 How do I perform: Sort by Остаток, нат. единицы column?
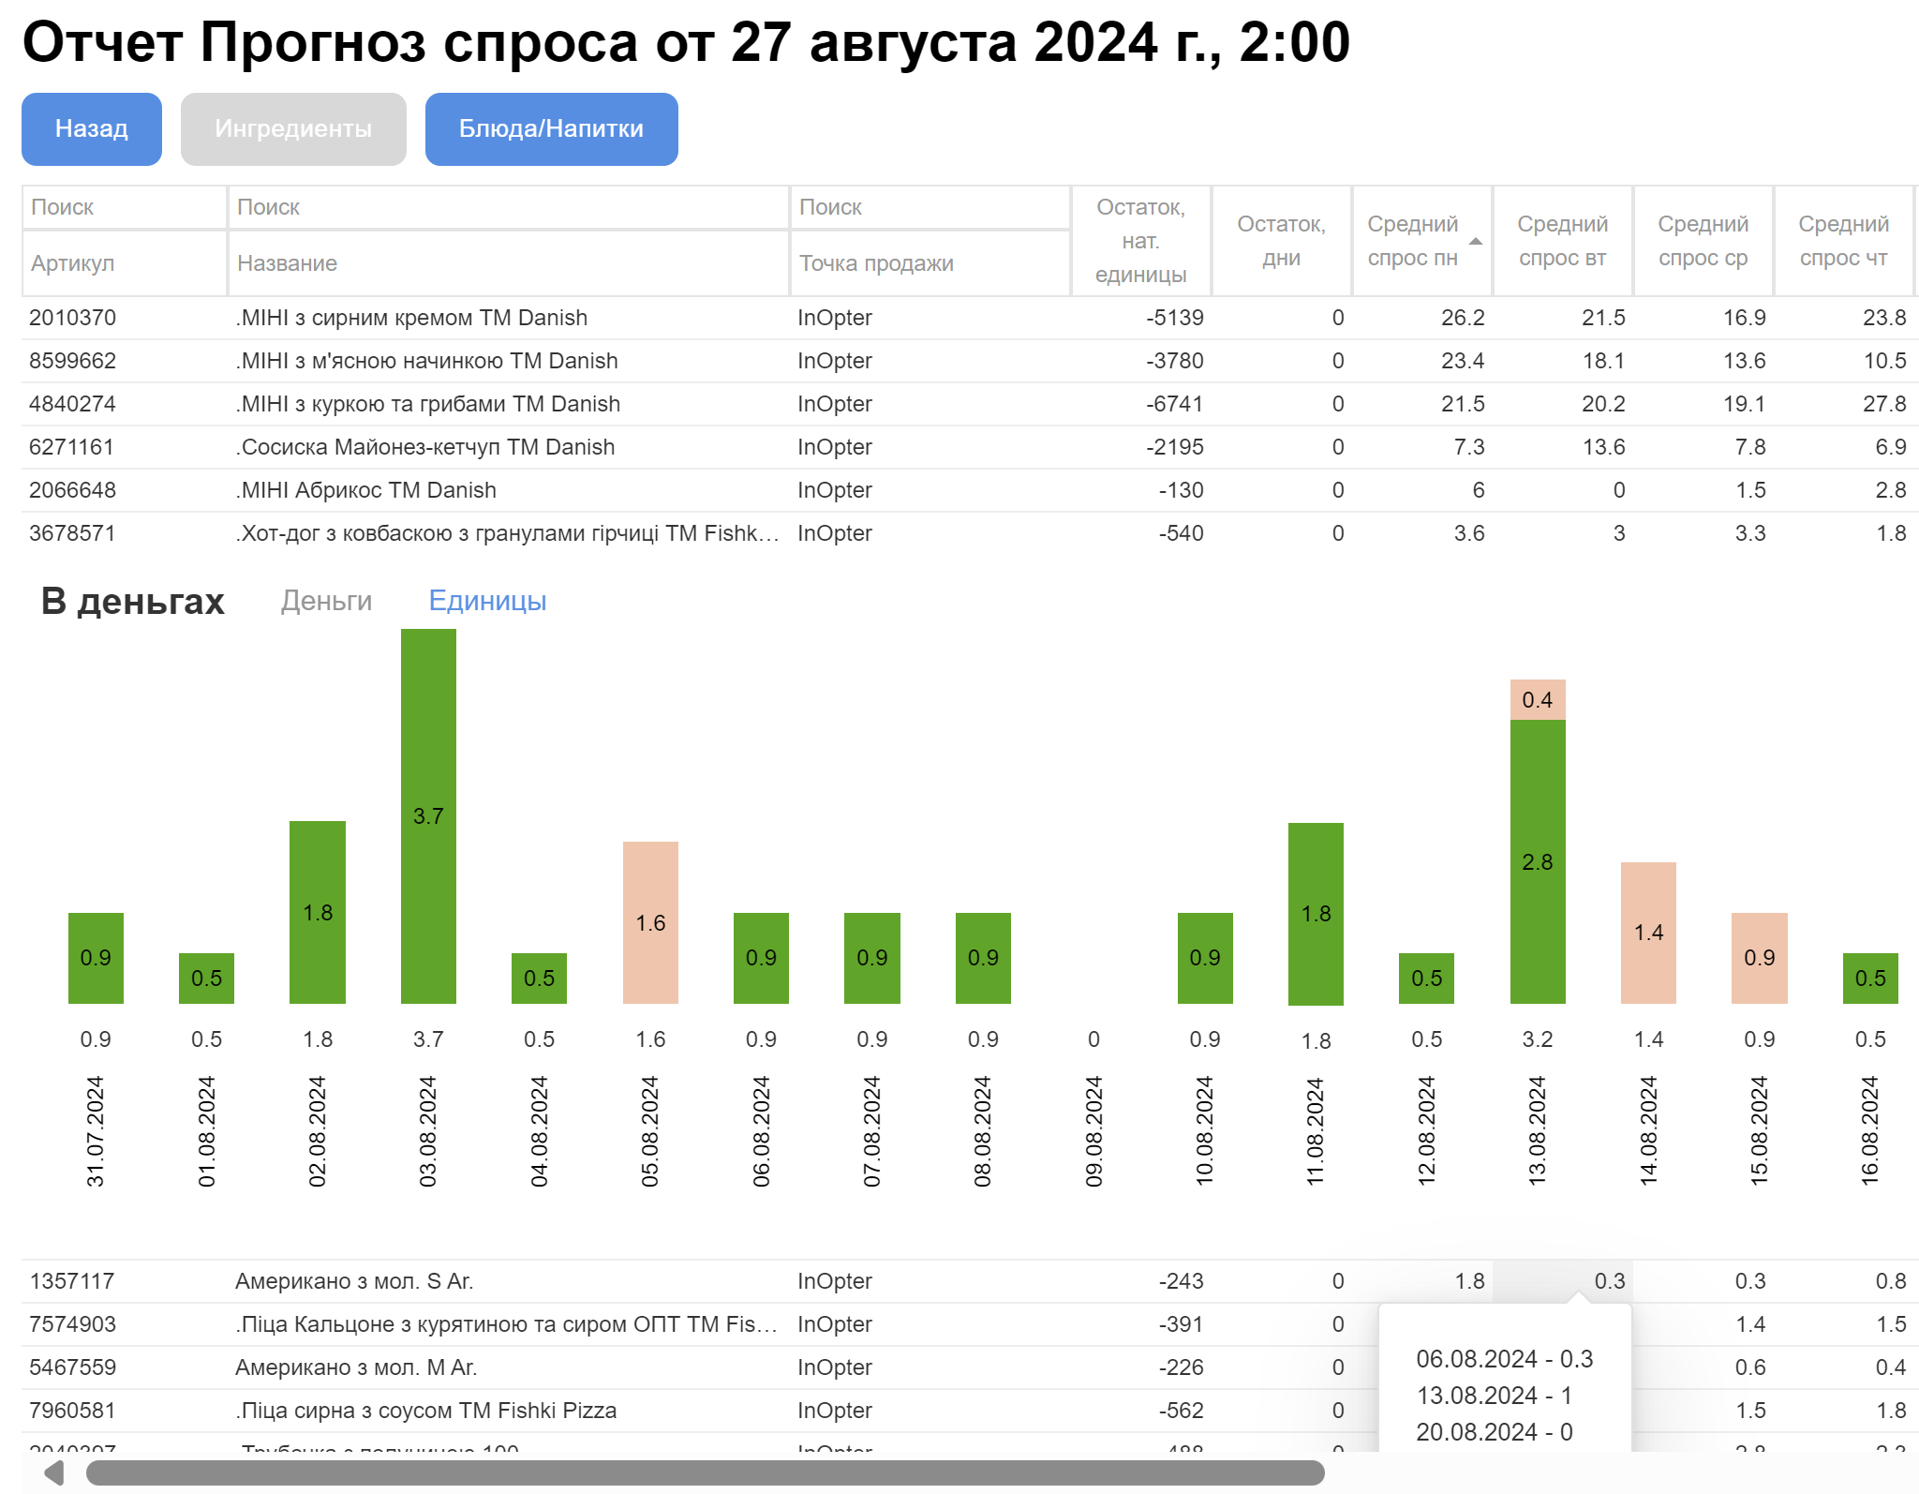pyautogui.click(x=1141, y=241)
